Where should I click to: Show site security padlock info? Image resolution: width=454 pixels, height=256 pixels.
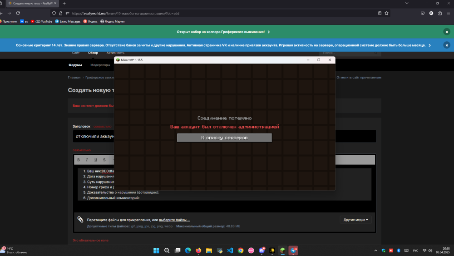coord(60,13)
